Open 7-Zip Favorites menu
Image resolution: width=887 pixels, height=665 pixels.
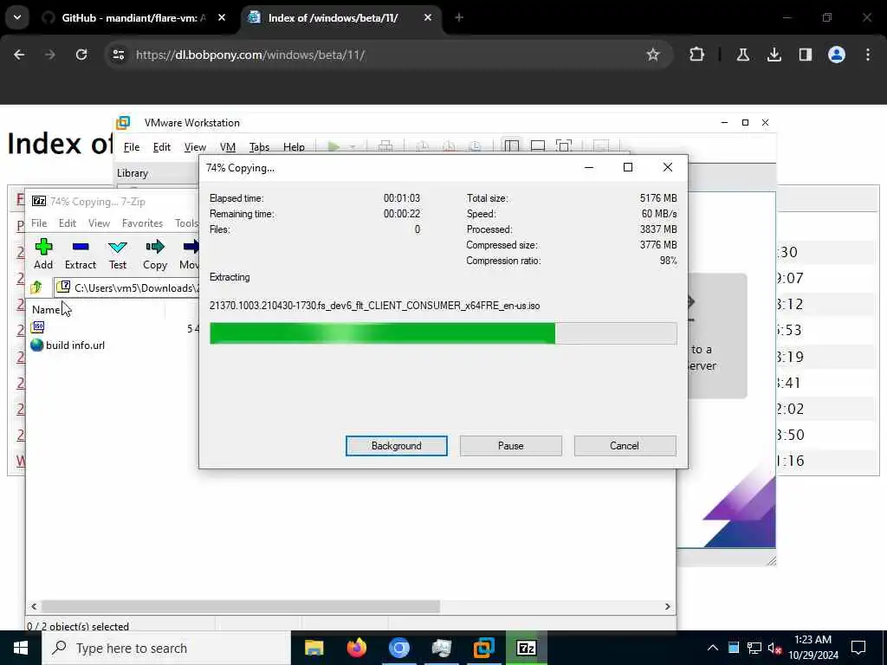point(143,223)
